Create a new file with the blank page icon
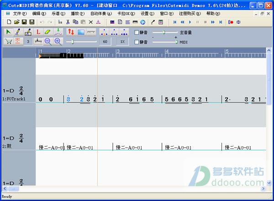274x201 pixels. pyautogui.click(x=9, y=22)
